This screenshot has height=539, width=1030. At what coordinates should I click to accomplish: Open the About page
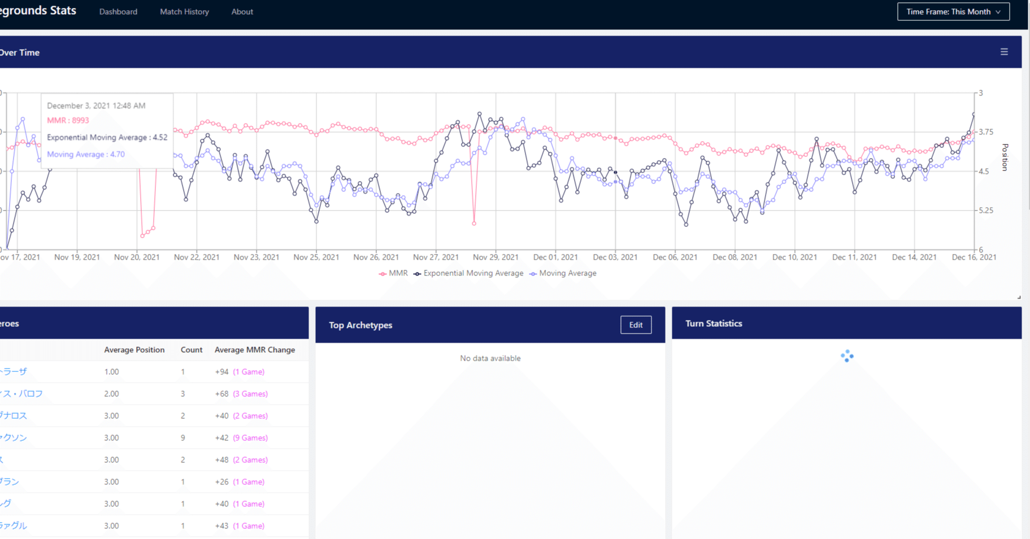coord(242,12)
